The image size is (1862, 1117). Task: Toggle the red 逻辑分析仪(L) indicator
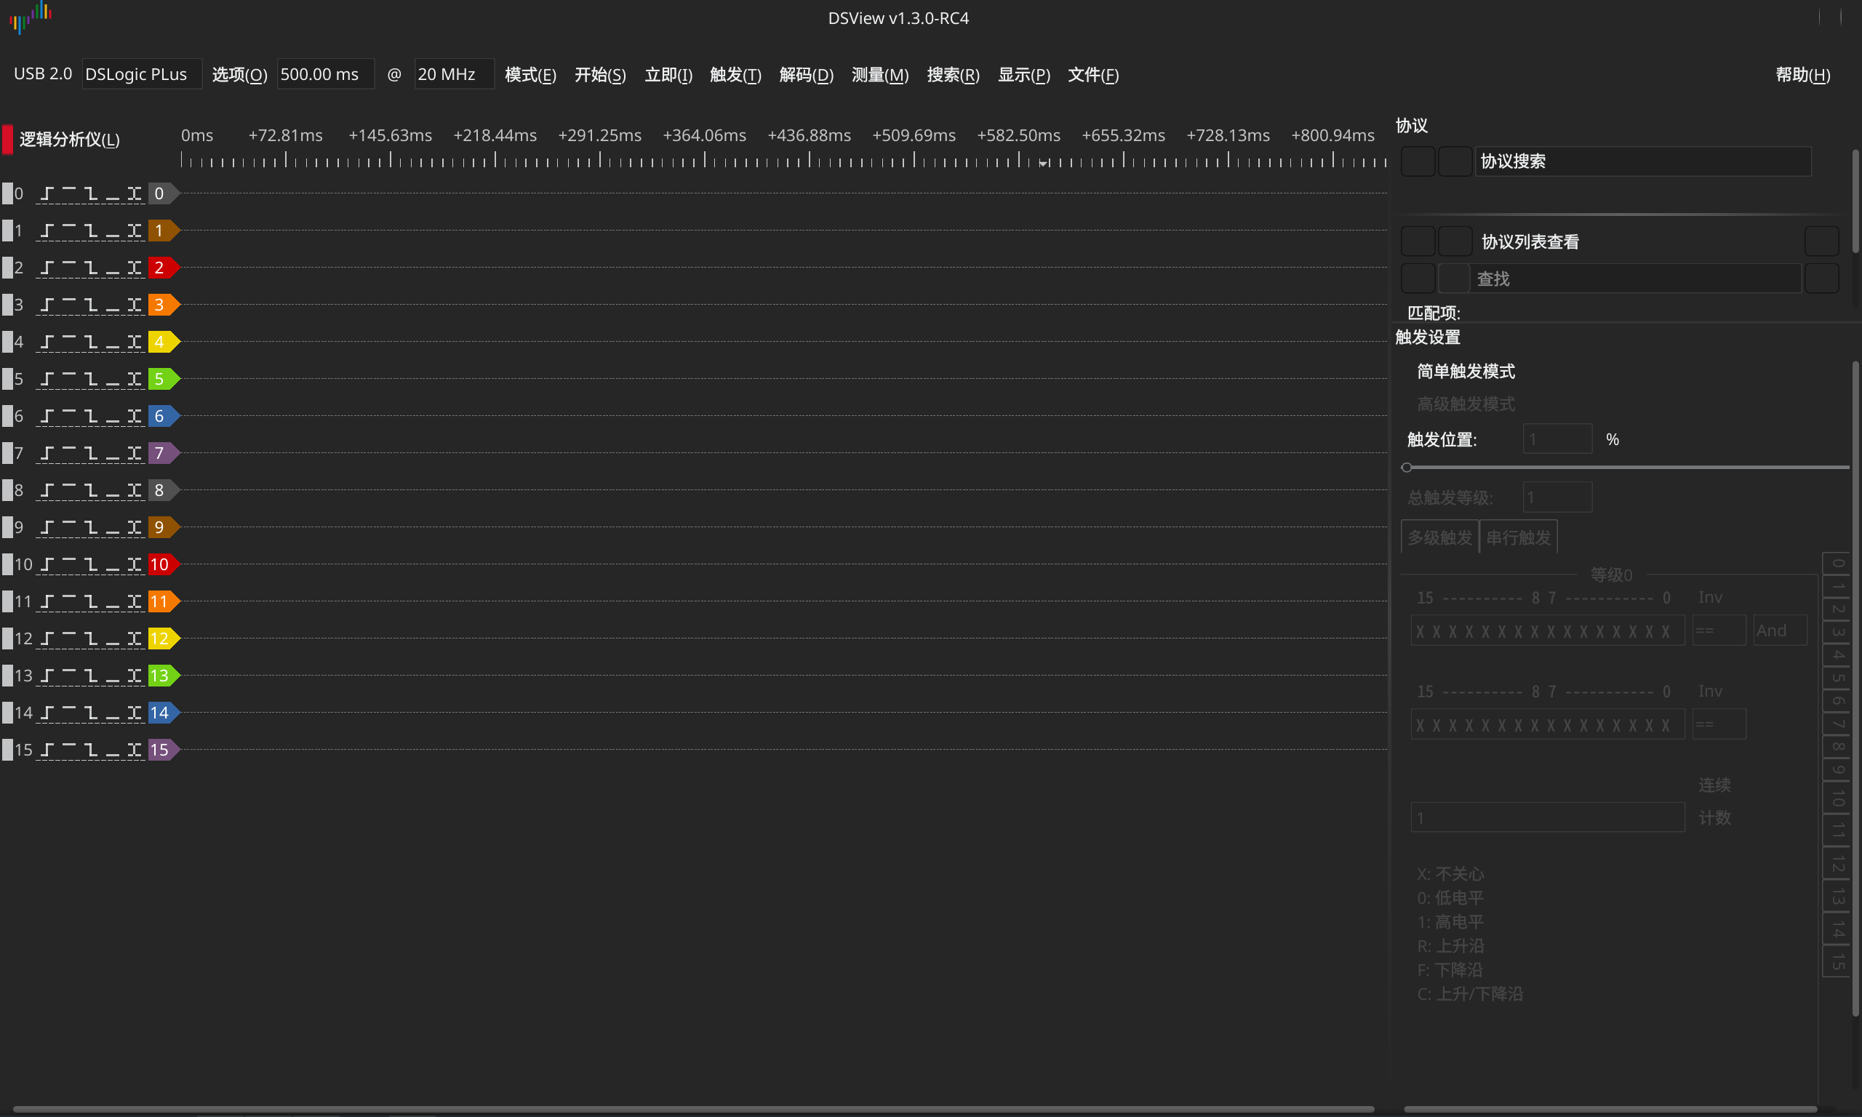pyautogui.click(x=7, y=139)
